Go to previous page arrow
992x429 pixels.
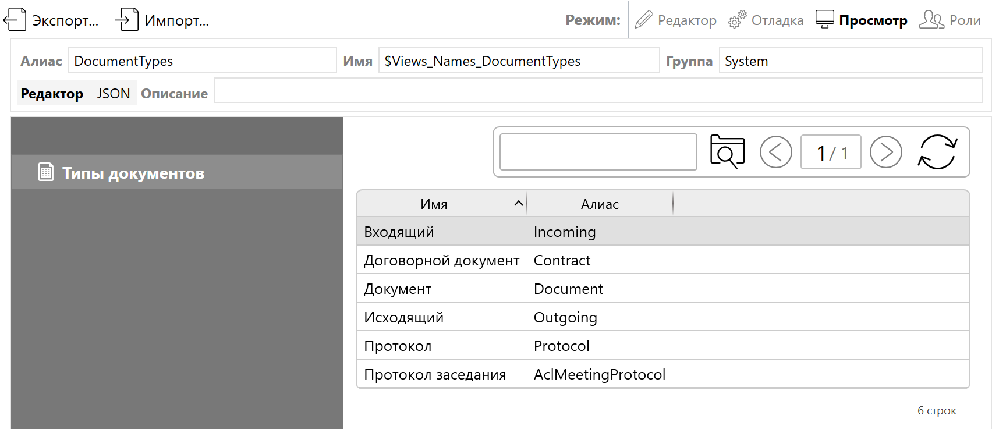(x=775, y=152)
